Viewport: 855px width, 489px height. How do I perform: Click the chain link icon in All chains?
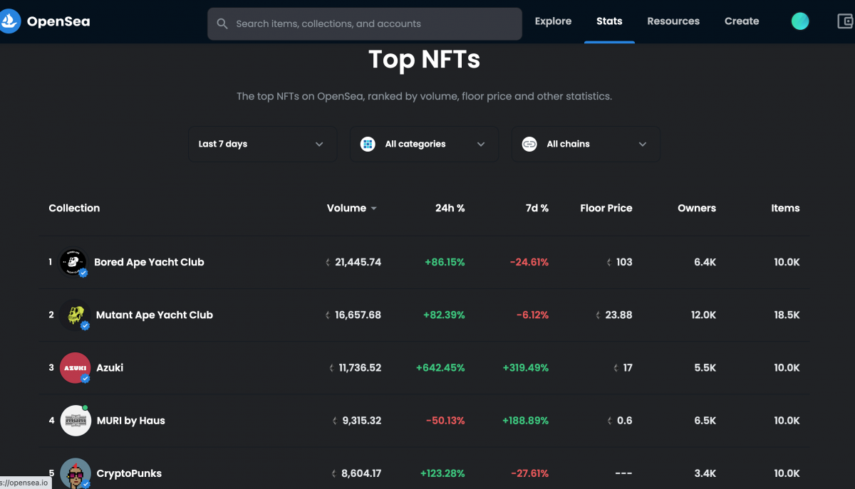(x=529, y=144)
